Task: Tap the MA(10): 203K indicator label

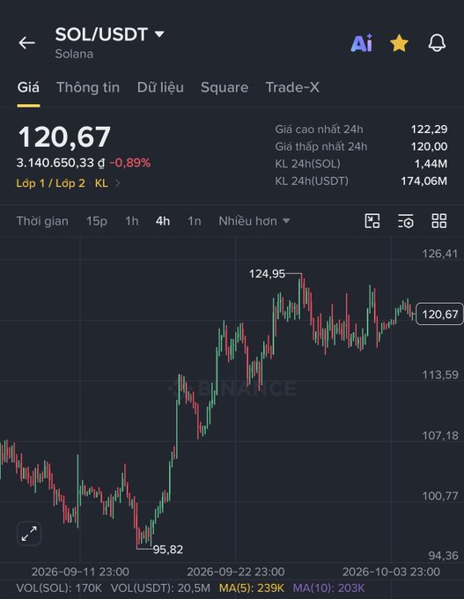Action: point(328,588)
